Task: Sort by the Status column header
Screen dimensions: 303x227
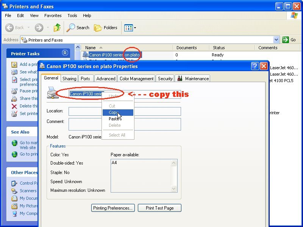Action: point(219,48)
